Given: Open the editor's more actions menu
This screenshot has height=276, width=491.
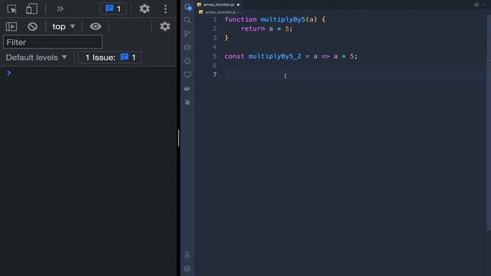Looking at the screenshot, I should (484, 5).
